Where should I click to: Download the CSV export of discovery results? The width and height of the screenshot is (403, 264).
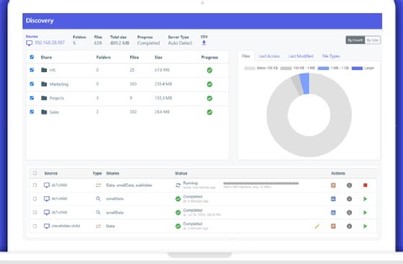click(x=204, y=43)
